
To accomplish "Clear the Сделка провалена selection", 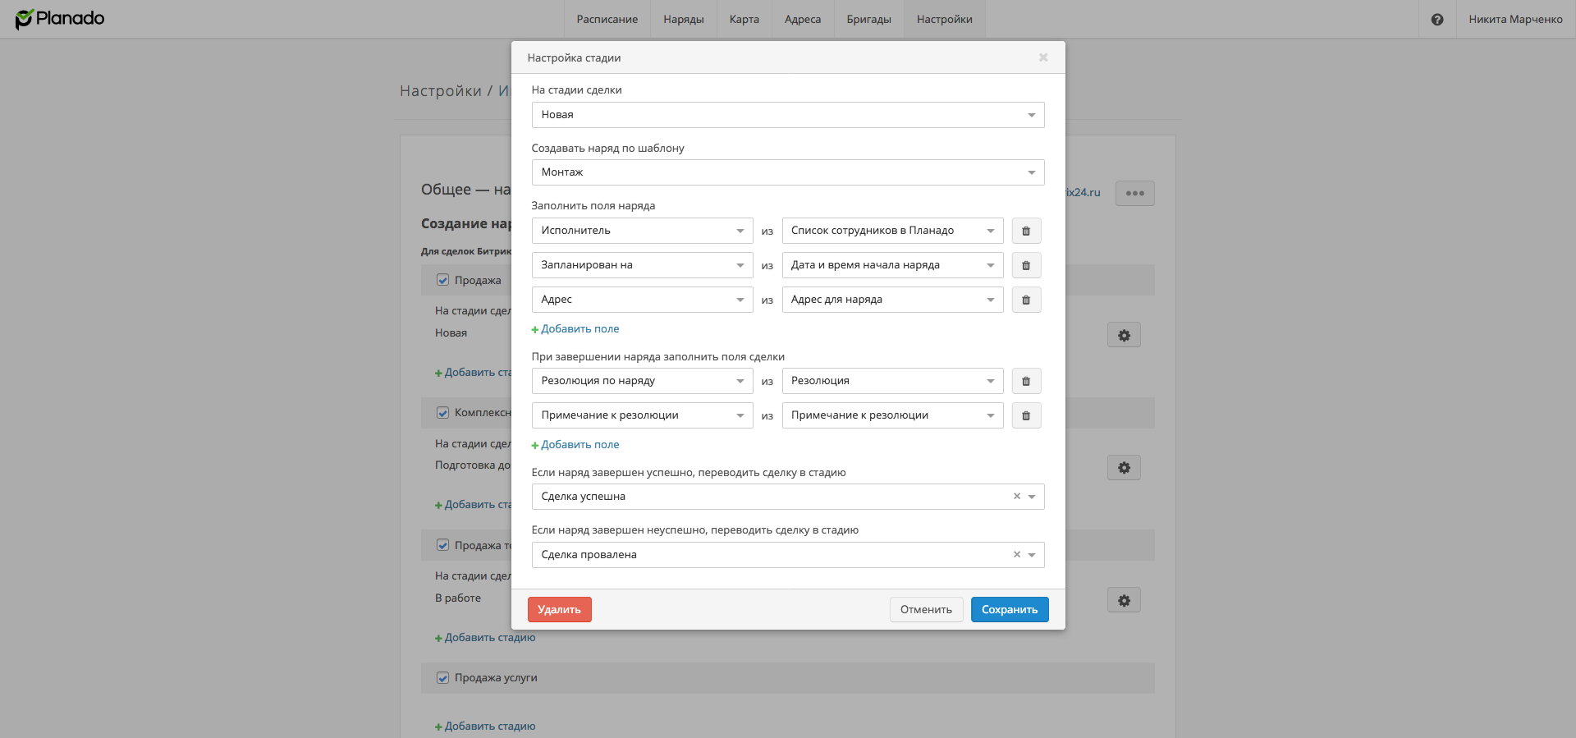I will tap(1016, 554).
